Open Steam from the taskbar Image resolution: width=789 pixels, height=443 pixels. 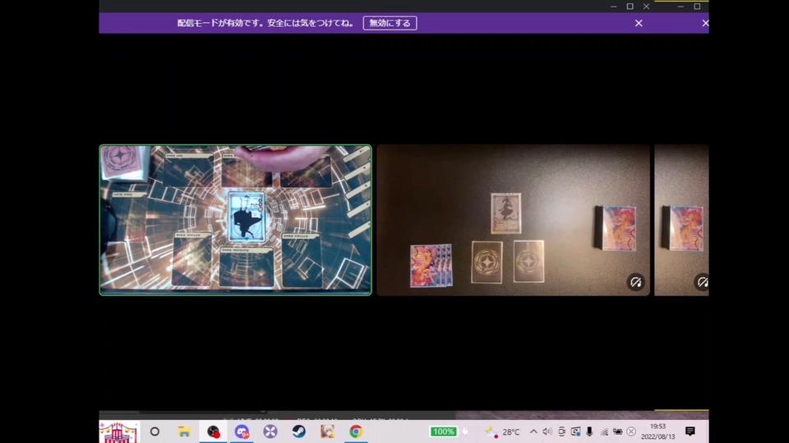299,432
